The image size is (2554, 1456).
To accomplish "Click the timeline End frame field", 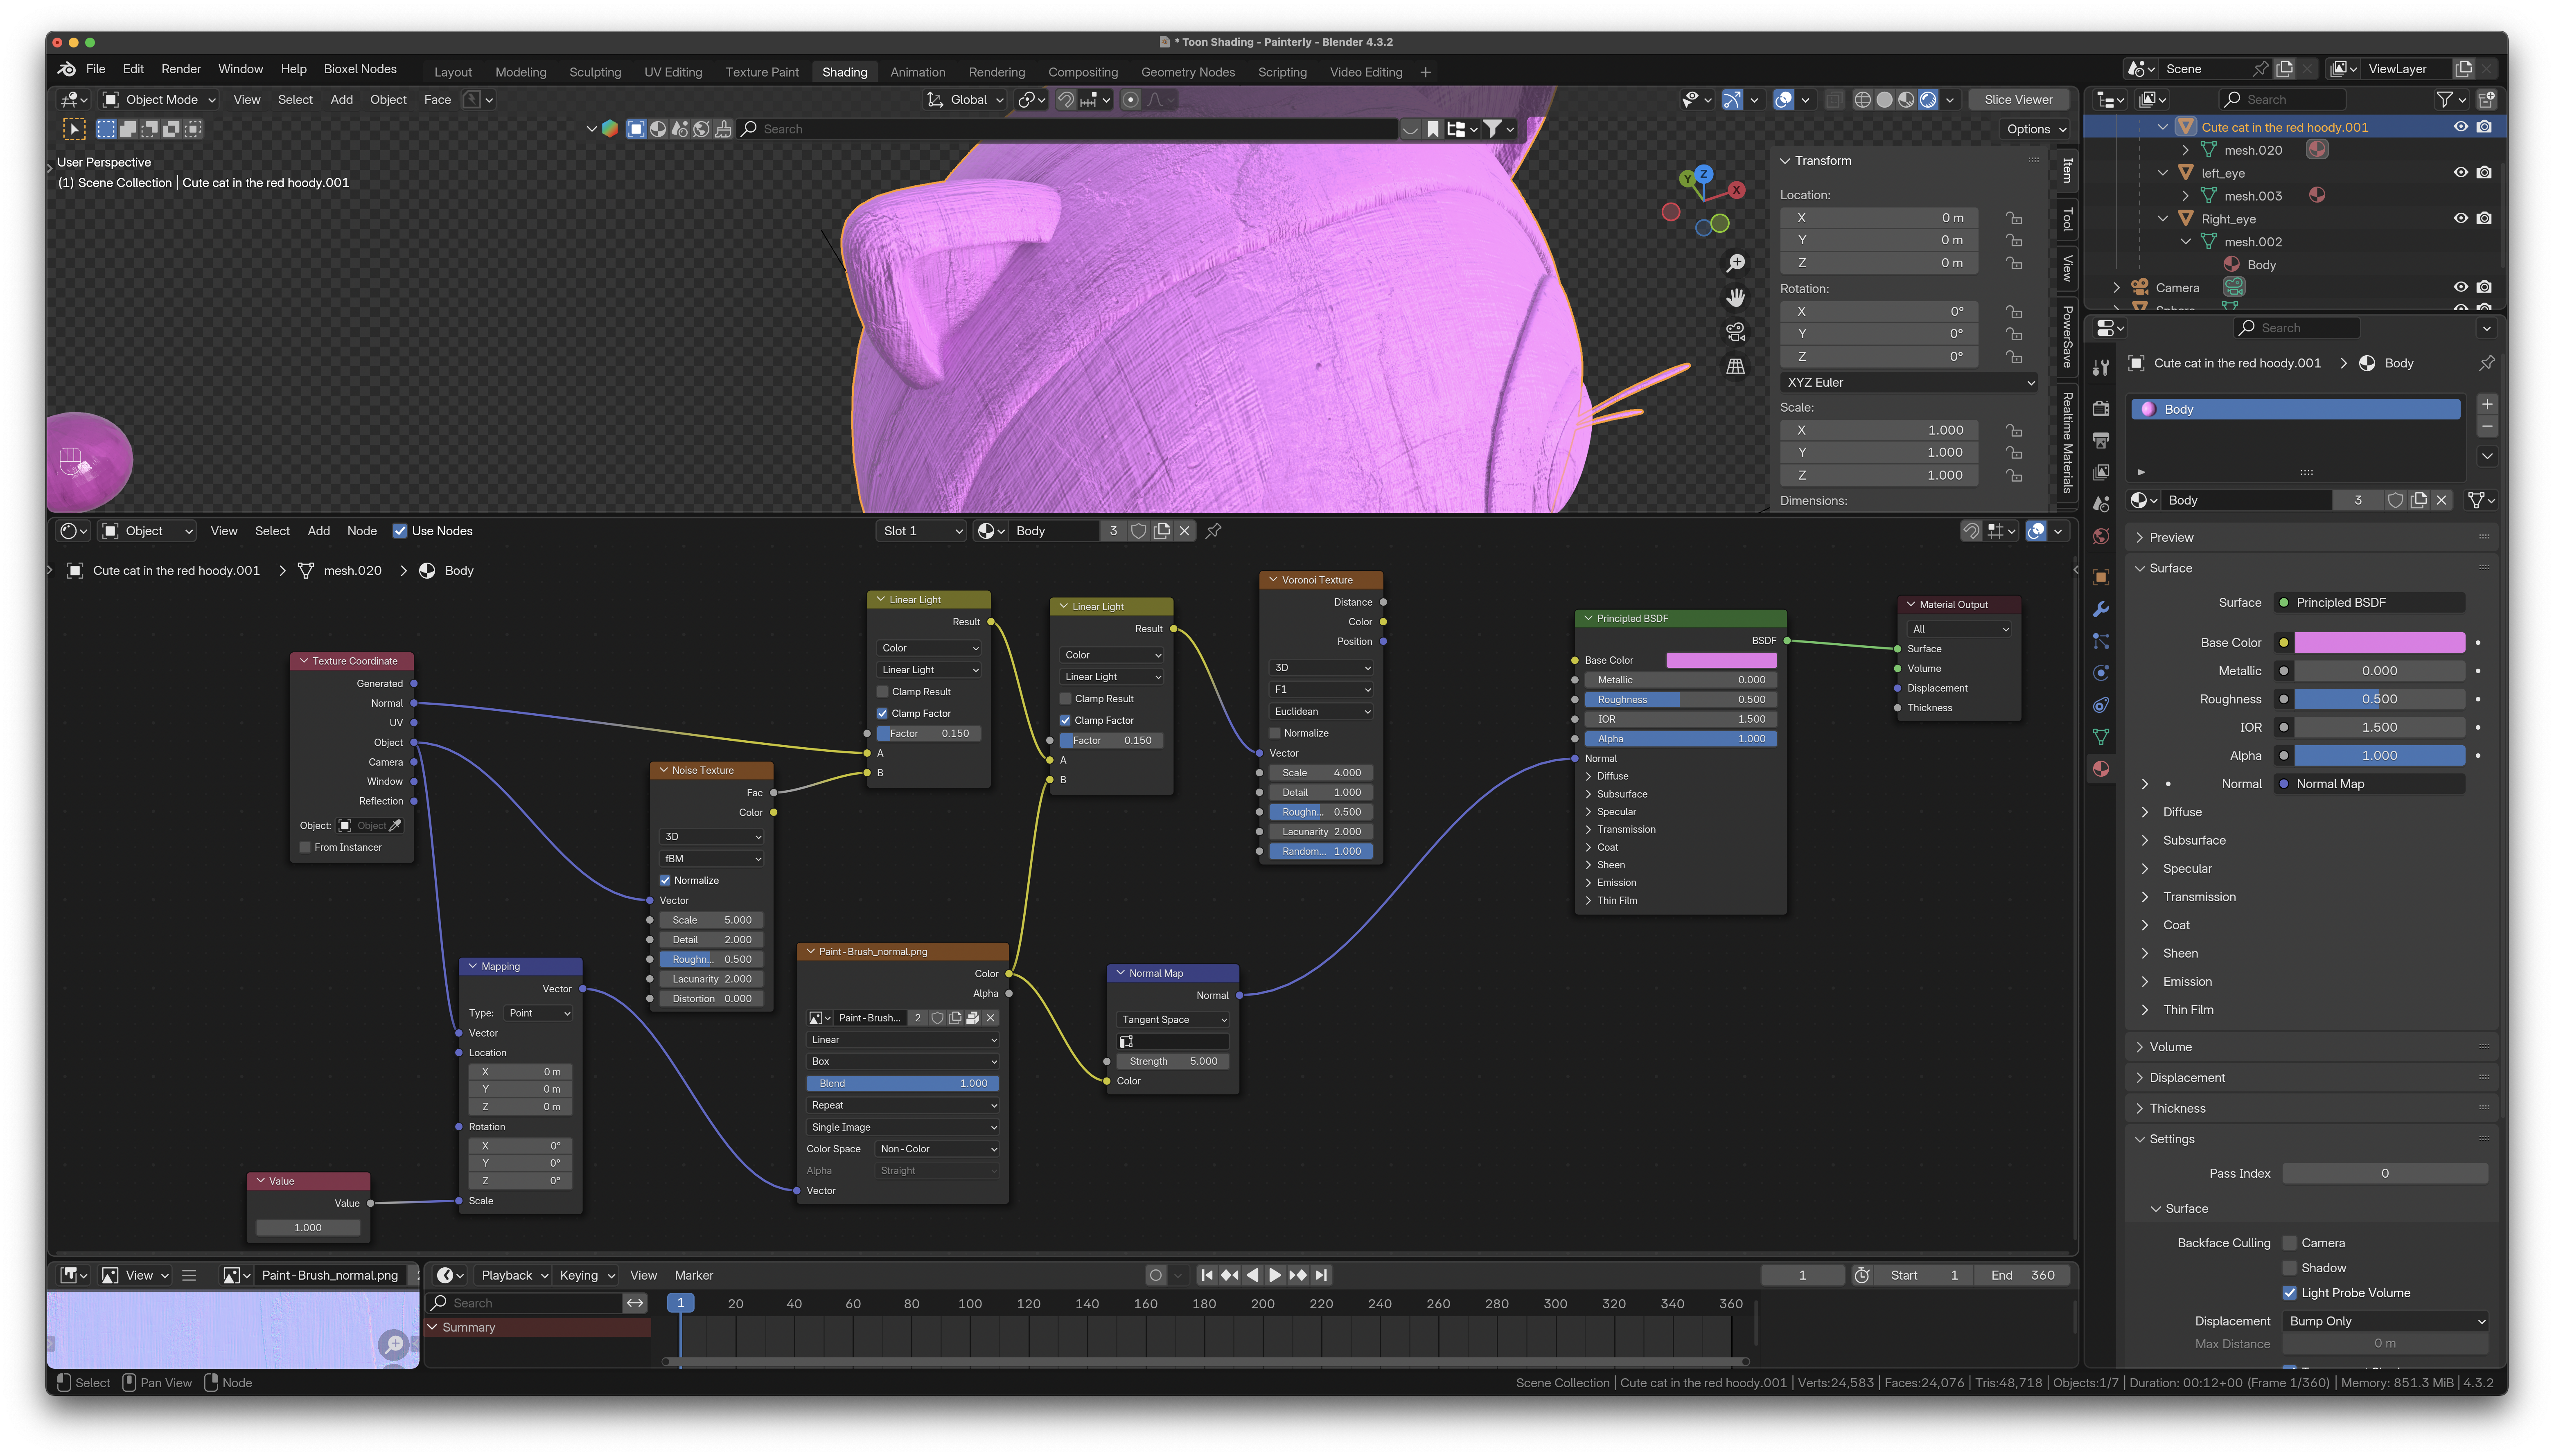I will point(2023,1275).
